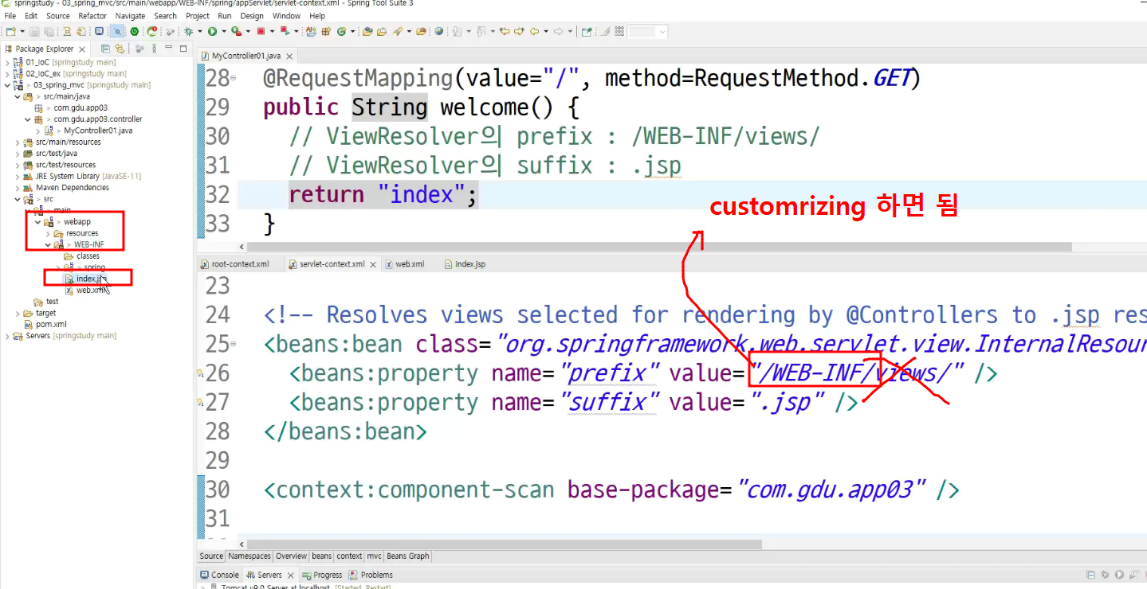1147x589 pixels.
Task: Expand the 01_IoC project node
Action: tap(7, 62)
